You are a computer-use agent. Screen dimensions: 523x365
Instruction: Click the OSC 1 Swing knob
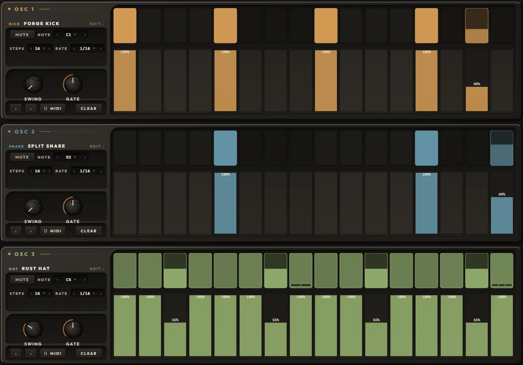point(33,84)
